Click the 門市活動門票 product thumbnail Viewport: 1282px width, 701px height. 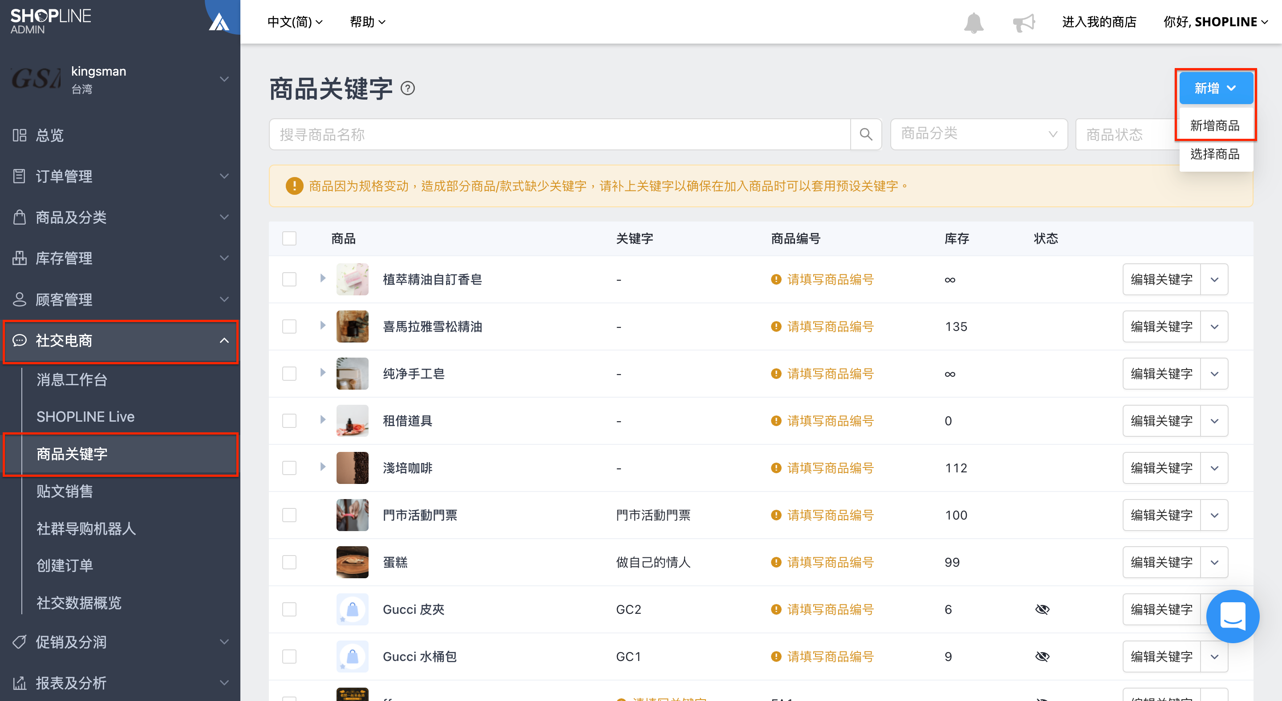(x=353, y=515)
